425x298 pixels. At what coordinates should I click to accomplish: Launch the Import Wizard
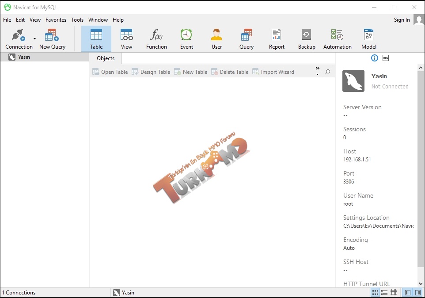coord(273,72)
